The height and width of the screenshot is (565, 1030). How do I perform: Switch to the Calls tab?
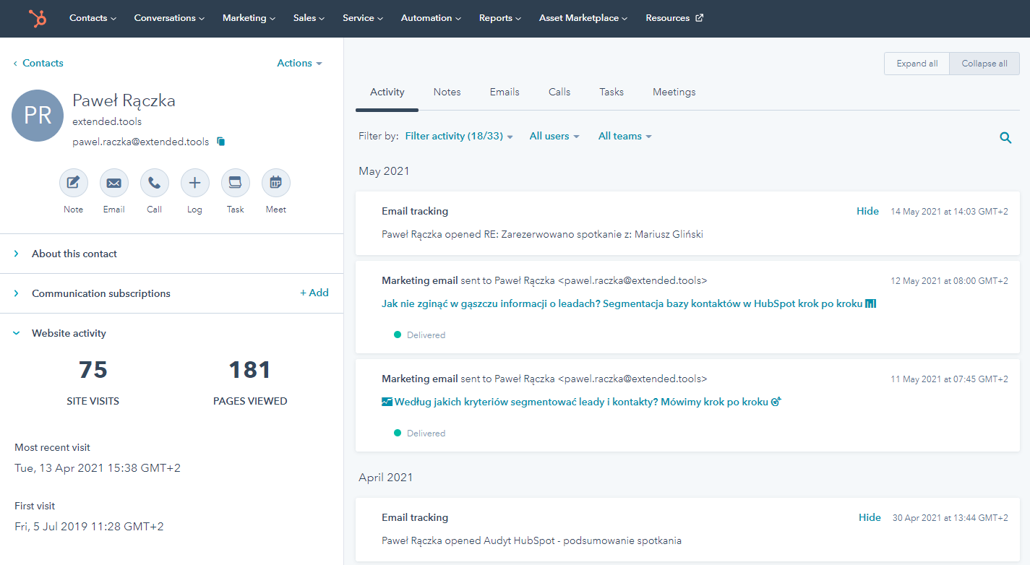[559, 92]
